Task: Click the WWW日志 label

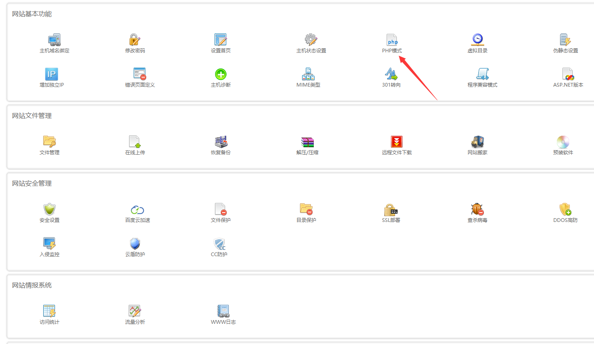Action: tap(223, 322)
